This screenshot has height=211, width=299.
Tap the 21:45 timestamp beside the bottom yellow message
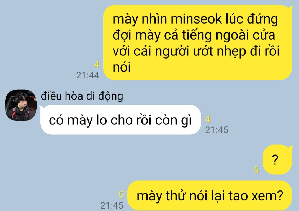(x=112, y=206)
